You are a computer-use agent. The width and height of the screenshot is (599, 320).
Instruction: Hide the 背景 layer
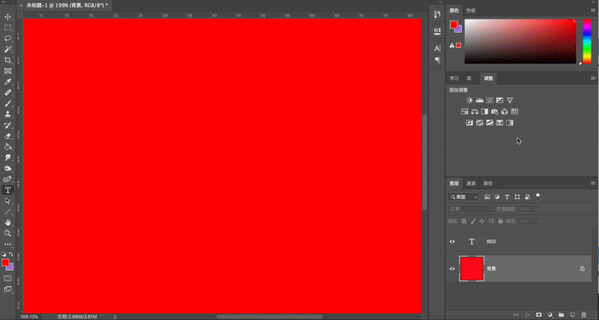452,268
